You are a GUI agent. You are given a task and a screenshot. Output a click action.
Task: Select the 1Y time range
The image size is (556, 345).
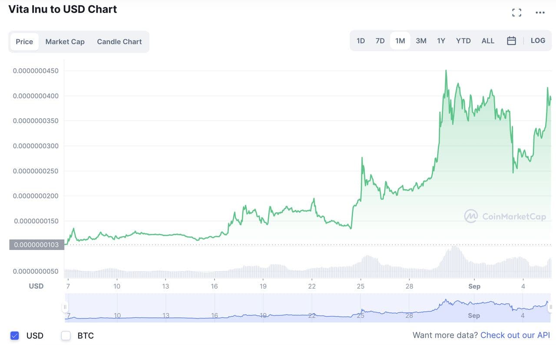tap(441, 41)
